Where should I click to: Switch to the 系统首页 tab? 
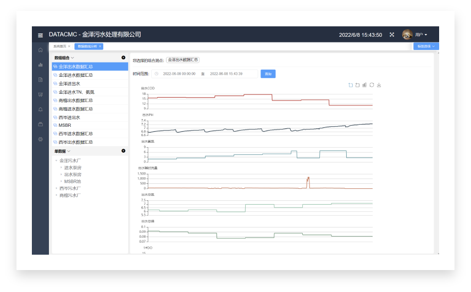coord(59,46)
